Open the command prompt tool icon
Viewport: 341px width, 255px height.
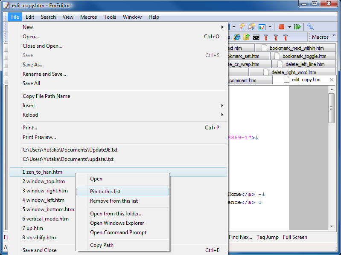(x=256, y=37)
